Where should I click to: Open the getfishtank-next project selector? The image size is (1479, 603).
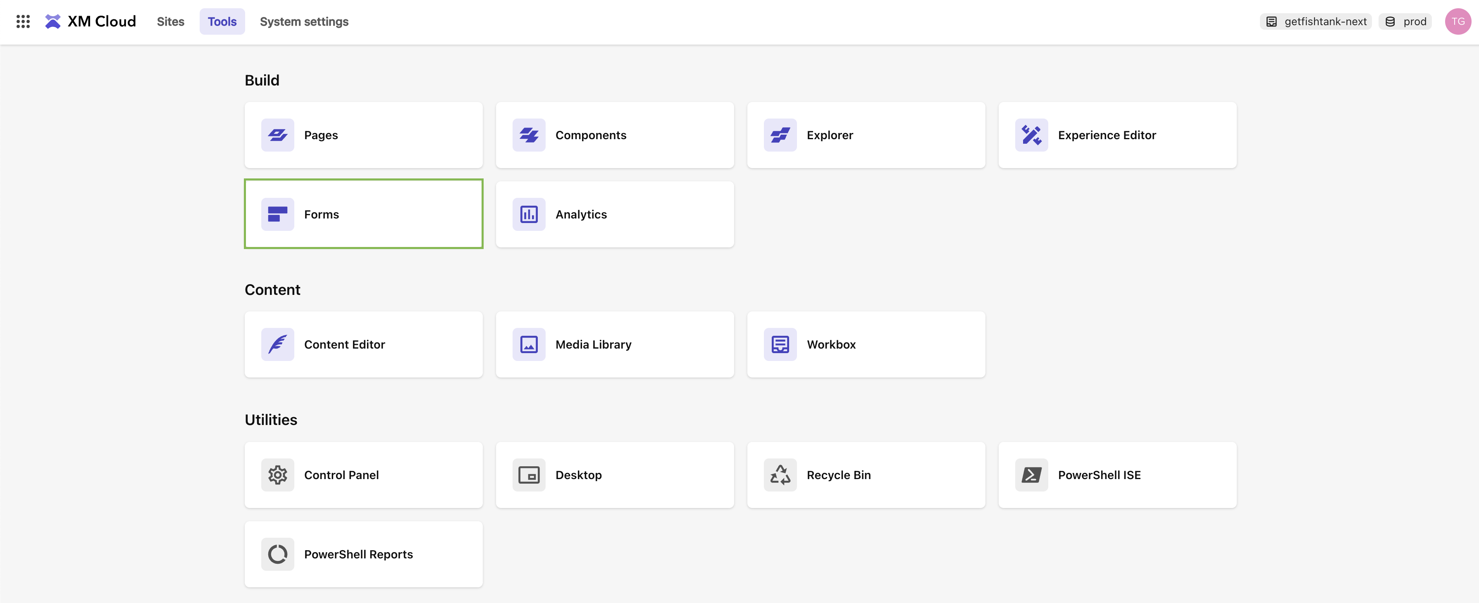click(1315, 21)
